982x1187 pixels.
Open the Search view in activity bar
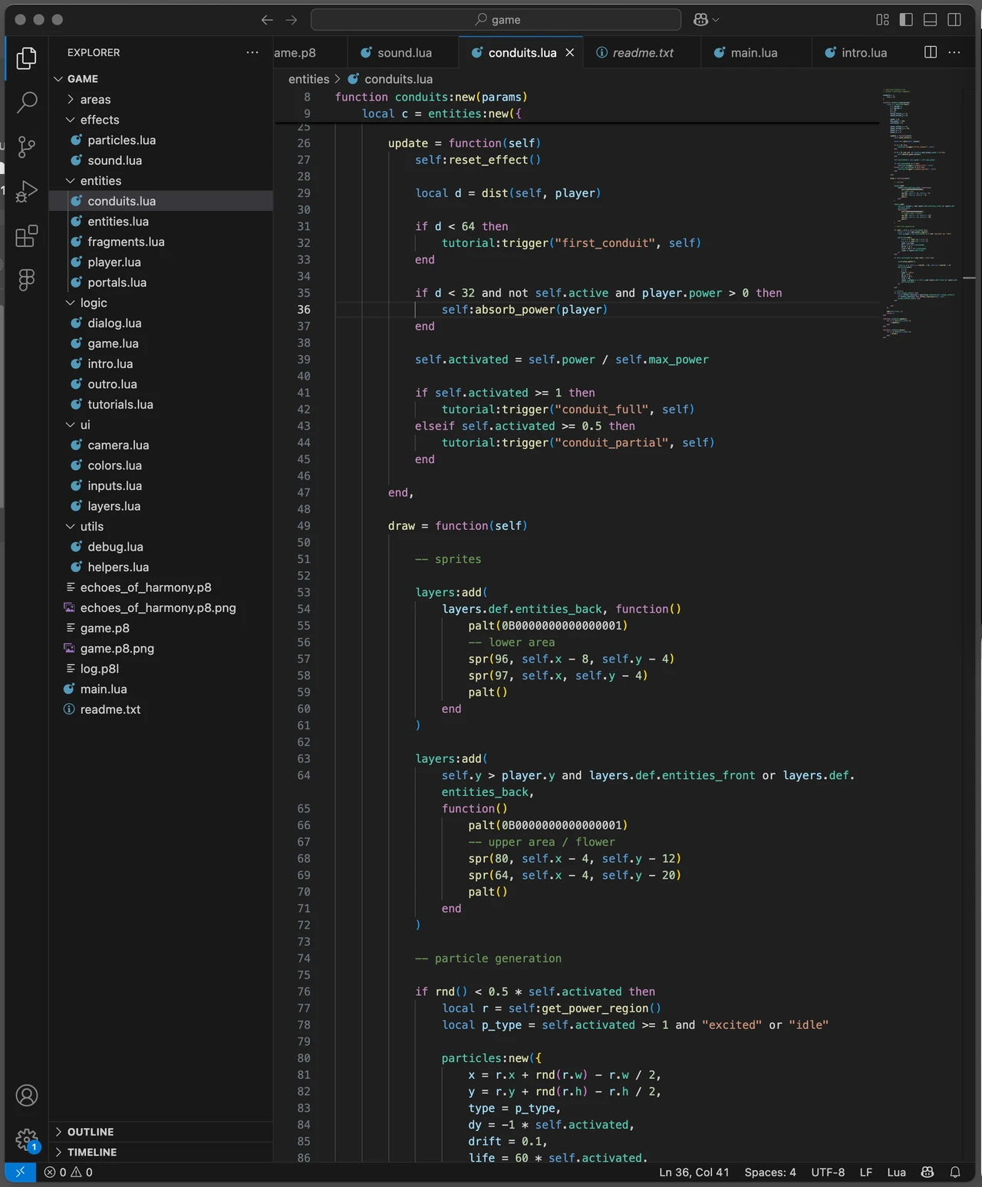point(27,102)
